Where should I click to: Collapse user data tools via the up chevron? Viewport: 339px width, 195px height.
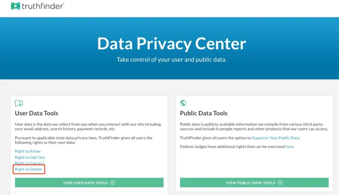pos(113,182)
